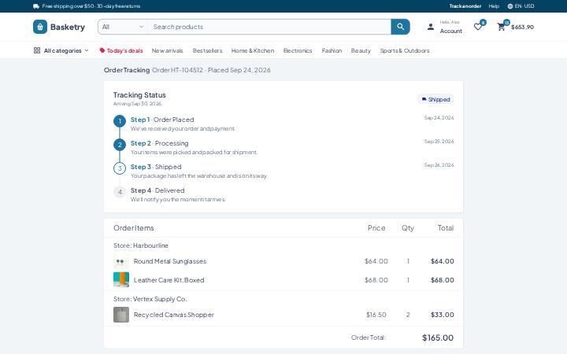Viewport: 567px width, 354px height.
Task: Open the wishlist heart icon
Action: tap(478, 27)
